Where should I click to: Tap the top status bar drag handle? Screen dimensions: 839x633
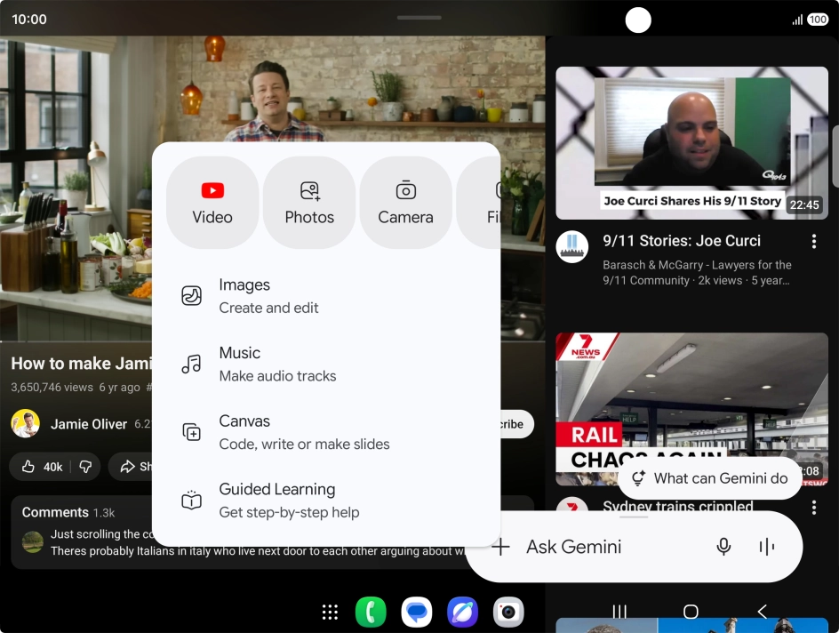[x=419, y=18]
